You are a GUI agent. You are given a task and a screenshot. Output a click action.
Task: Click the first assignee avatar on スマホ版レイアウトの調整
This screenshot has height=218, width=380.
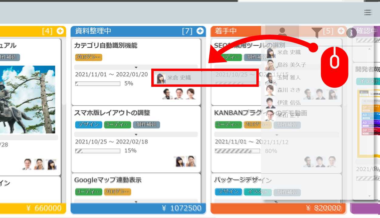click(x=179, y=161)
